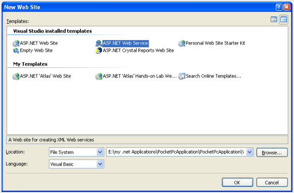Choose the ASP.NET Web Service template icon
Viewport: 294px width, 193px height.
(x=99, y=44)
